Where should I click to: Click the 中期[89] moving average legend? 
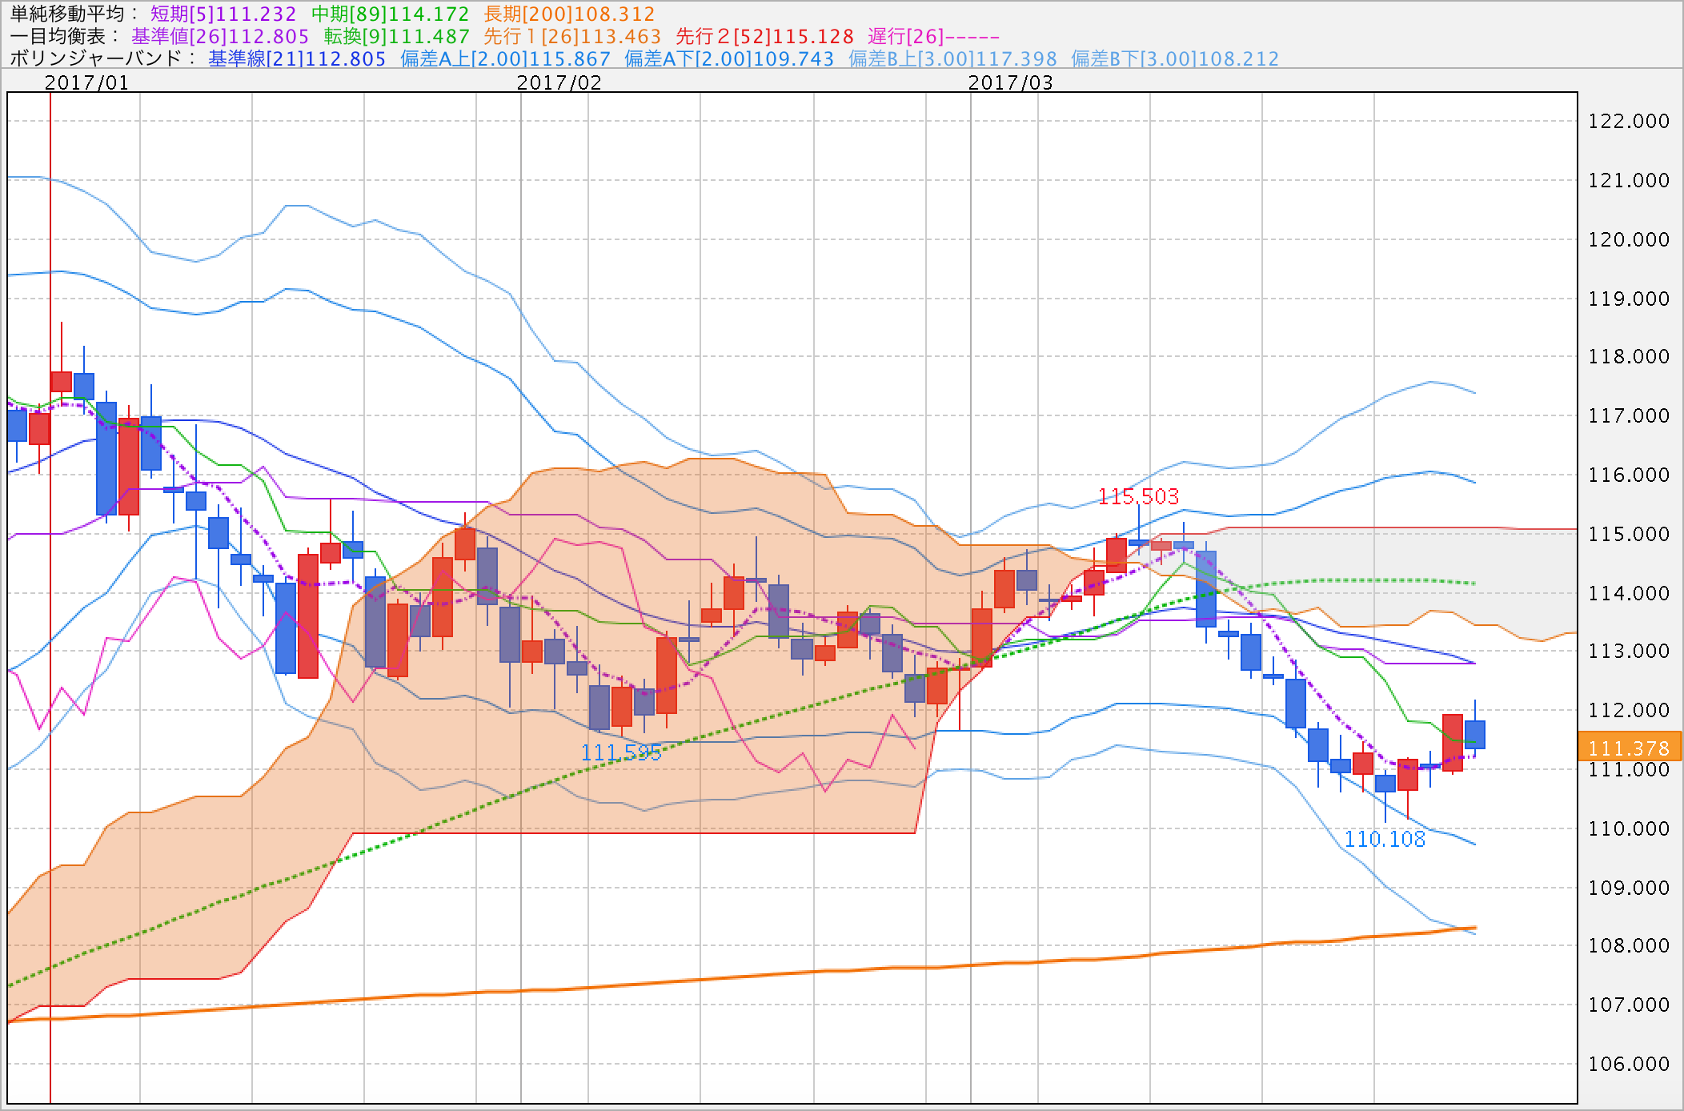tap(390, 14)
